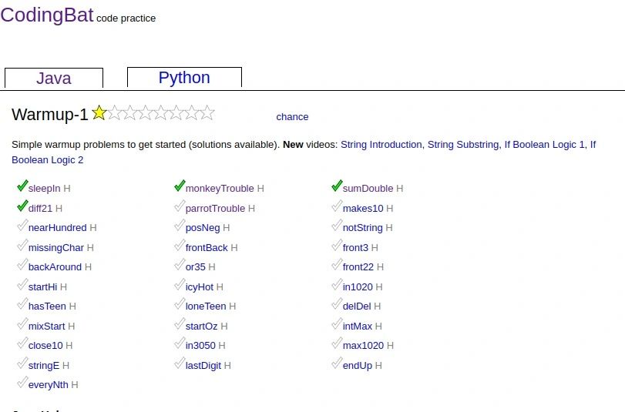Click the gray checkmark beside delDel
Viewport: 625px width, 412px height.
pyautogui.click(x=337, y=303)
